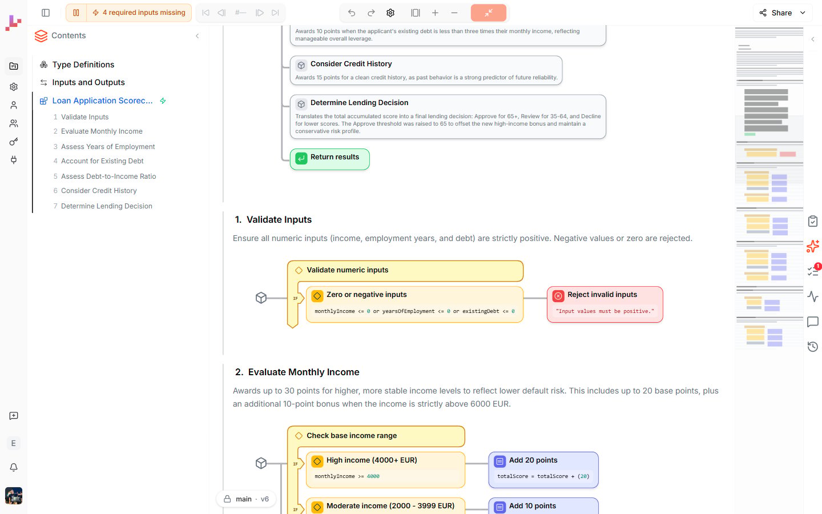This screenshot has height=514, width=822.
Task: Go to step 7 Determine Lending Decision in Contents
Action: (107, 206)
